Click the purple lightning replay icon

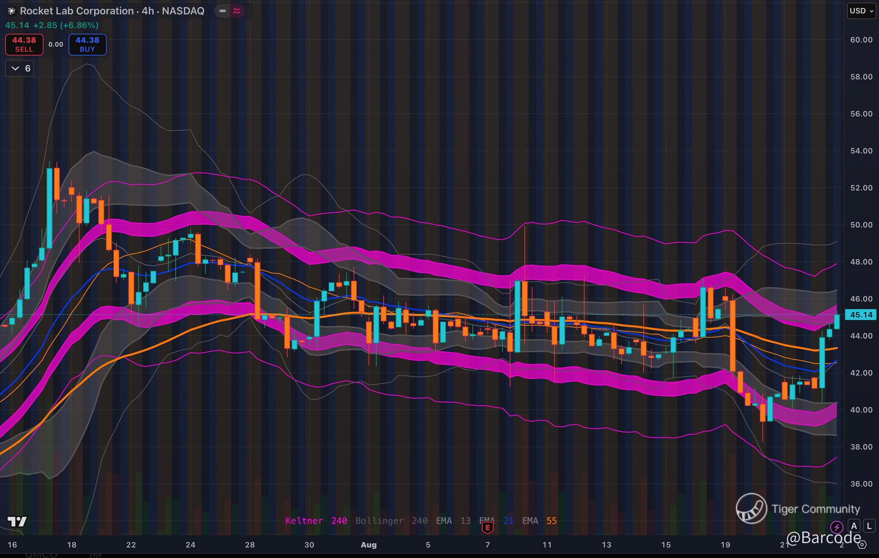pos(836,527)
